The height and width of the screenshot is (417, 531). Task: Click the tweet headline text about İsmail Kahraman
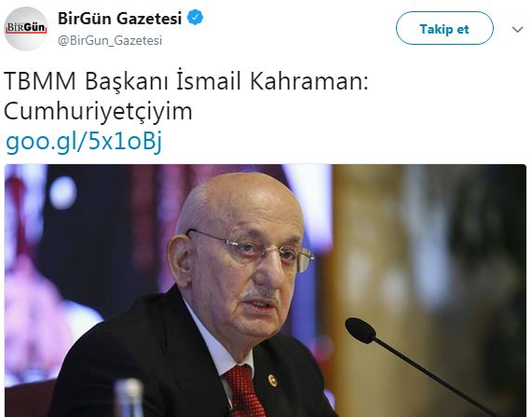click(x=186, y=96)
